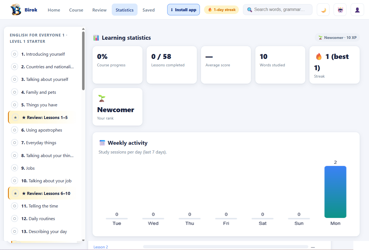Screen dimensions: 369x250
Task: Open the Saved tab
Action: (x=149, y=10)
